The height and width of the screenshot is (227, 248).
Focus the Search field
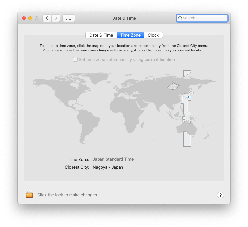pyautogui.click(x=202, y=18)
